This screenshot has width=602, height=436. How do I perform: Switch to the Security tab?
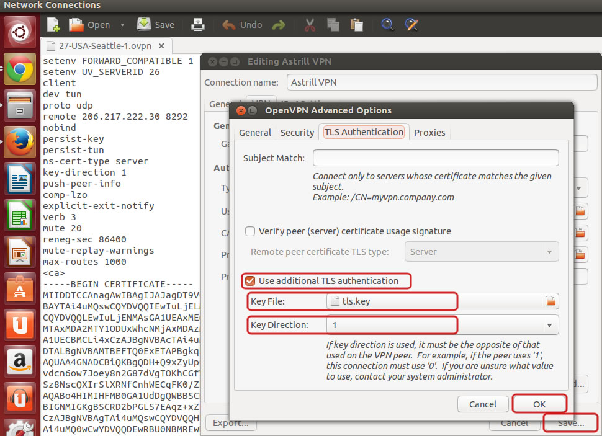(297, 133)
